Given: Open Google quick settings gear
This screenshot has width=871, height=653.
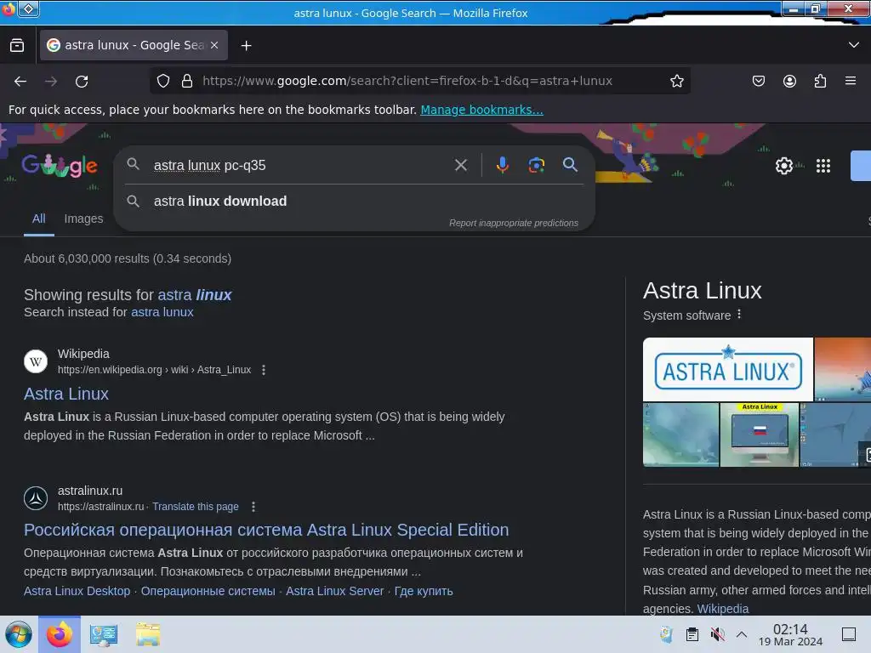Looking at the screenshot, I should [783, 166].
